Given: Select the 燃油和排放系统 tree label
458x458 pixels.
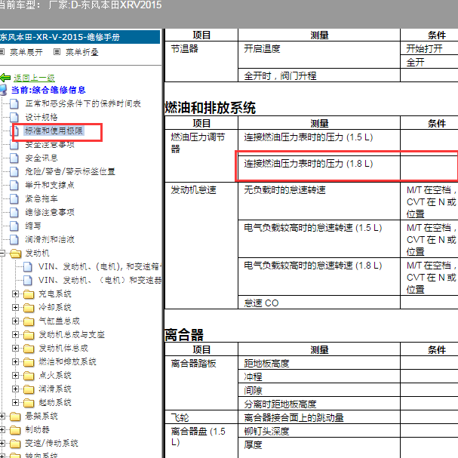Looking at the screenshot, I should click(x=67, y=362).
